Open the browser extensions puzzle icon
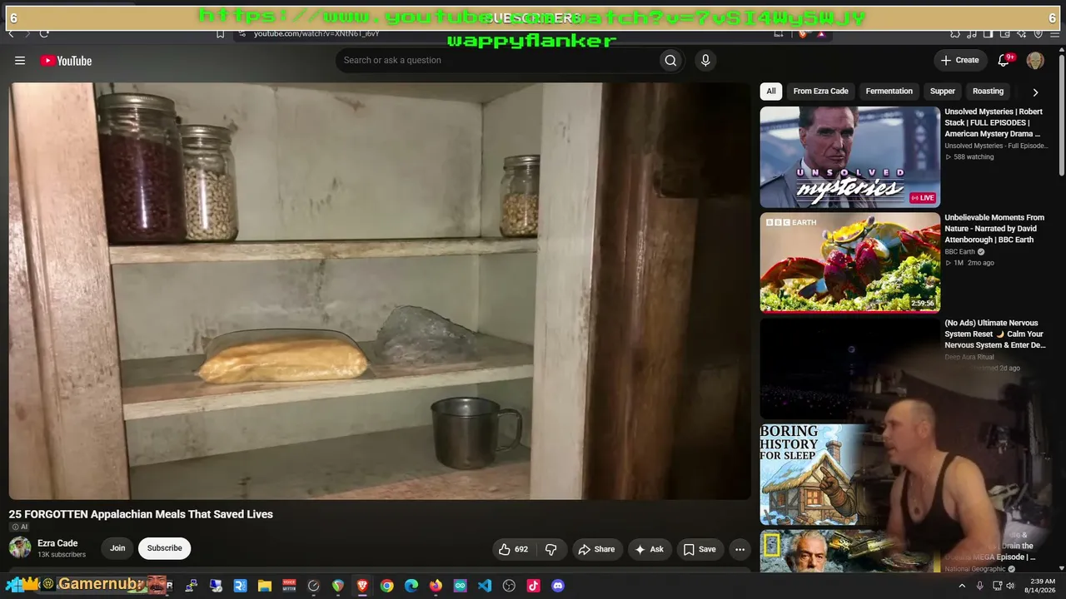 [955, 33]
